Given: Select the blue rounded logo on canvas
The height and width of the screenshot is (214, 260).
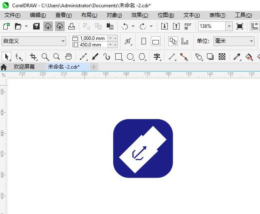Looking at the screenshot, I should tap(143, 149).
